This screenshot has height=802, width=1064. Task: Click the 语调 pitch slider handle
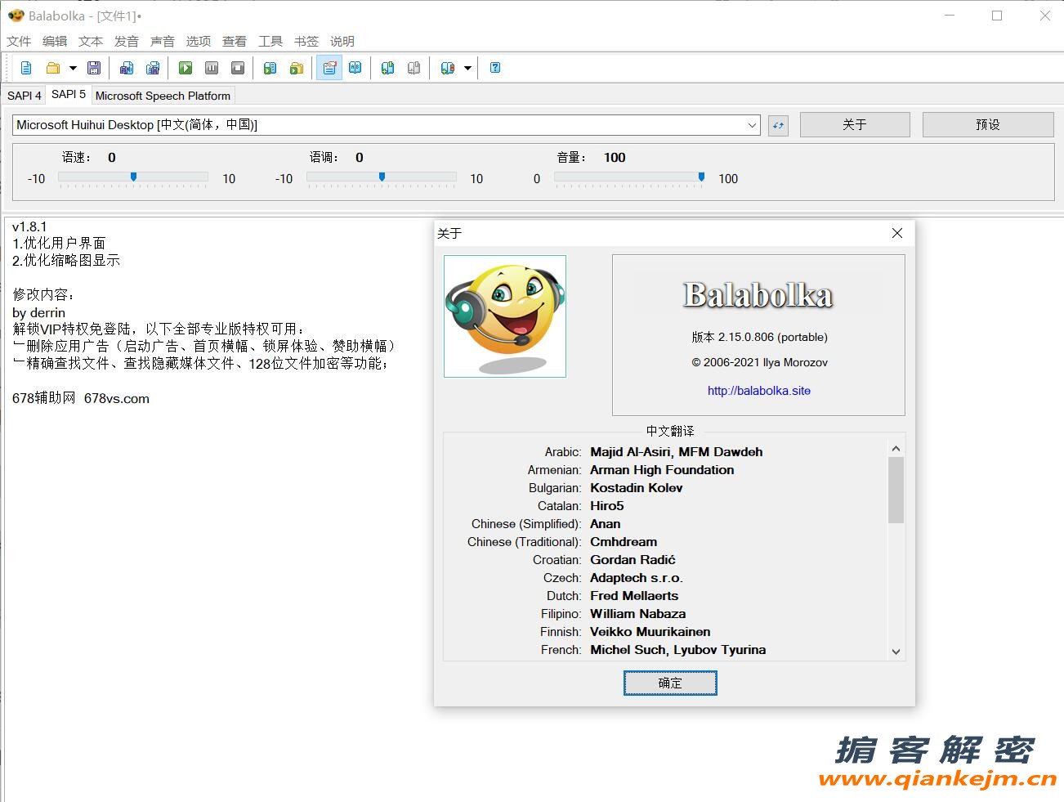(x=382, y=177)
